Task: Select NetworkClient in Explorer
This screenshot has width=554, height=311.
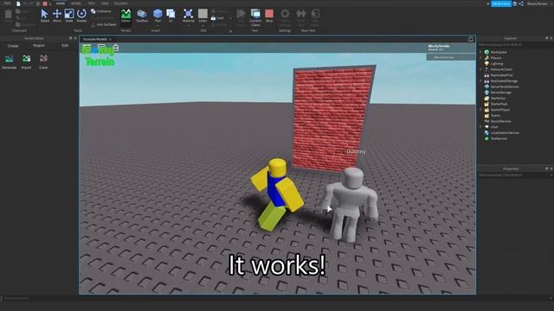Action: [x=501, y=69]
